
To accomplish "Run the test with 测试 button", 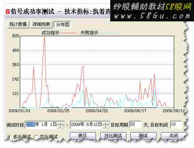I will click(143, 136).
